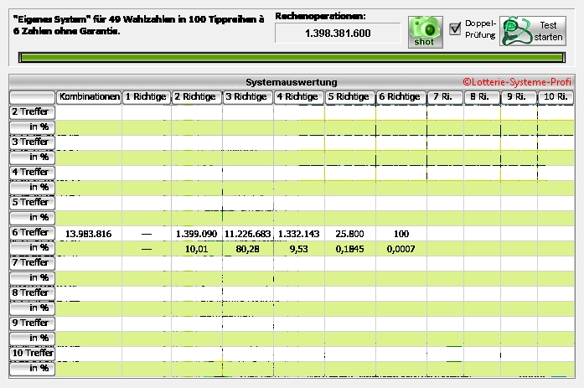Choose the 6 Richtige column header
Viewport: 584px width, 388px height.
(x=400, y=97)
